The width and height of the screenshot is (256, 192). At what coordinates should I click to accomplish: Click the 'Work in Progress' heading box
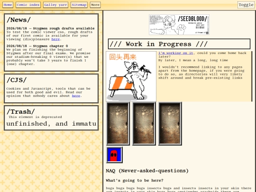click(179, 44)
